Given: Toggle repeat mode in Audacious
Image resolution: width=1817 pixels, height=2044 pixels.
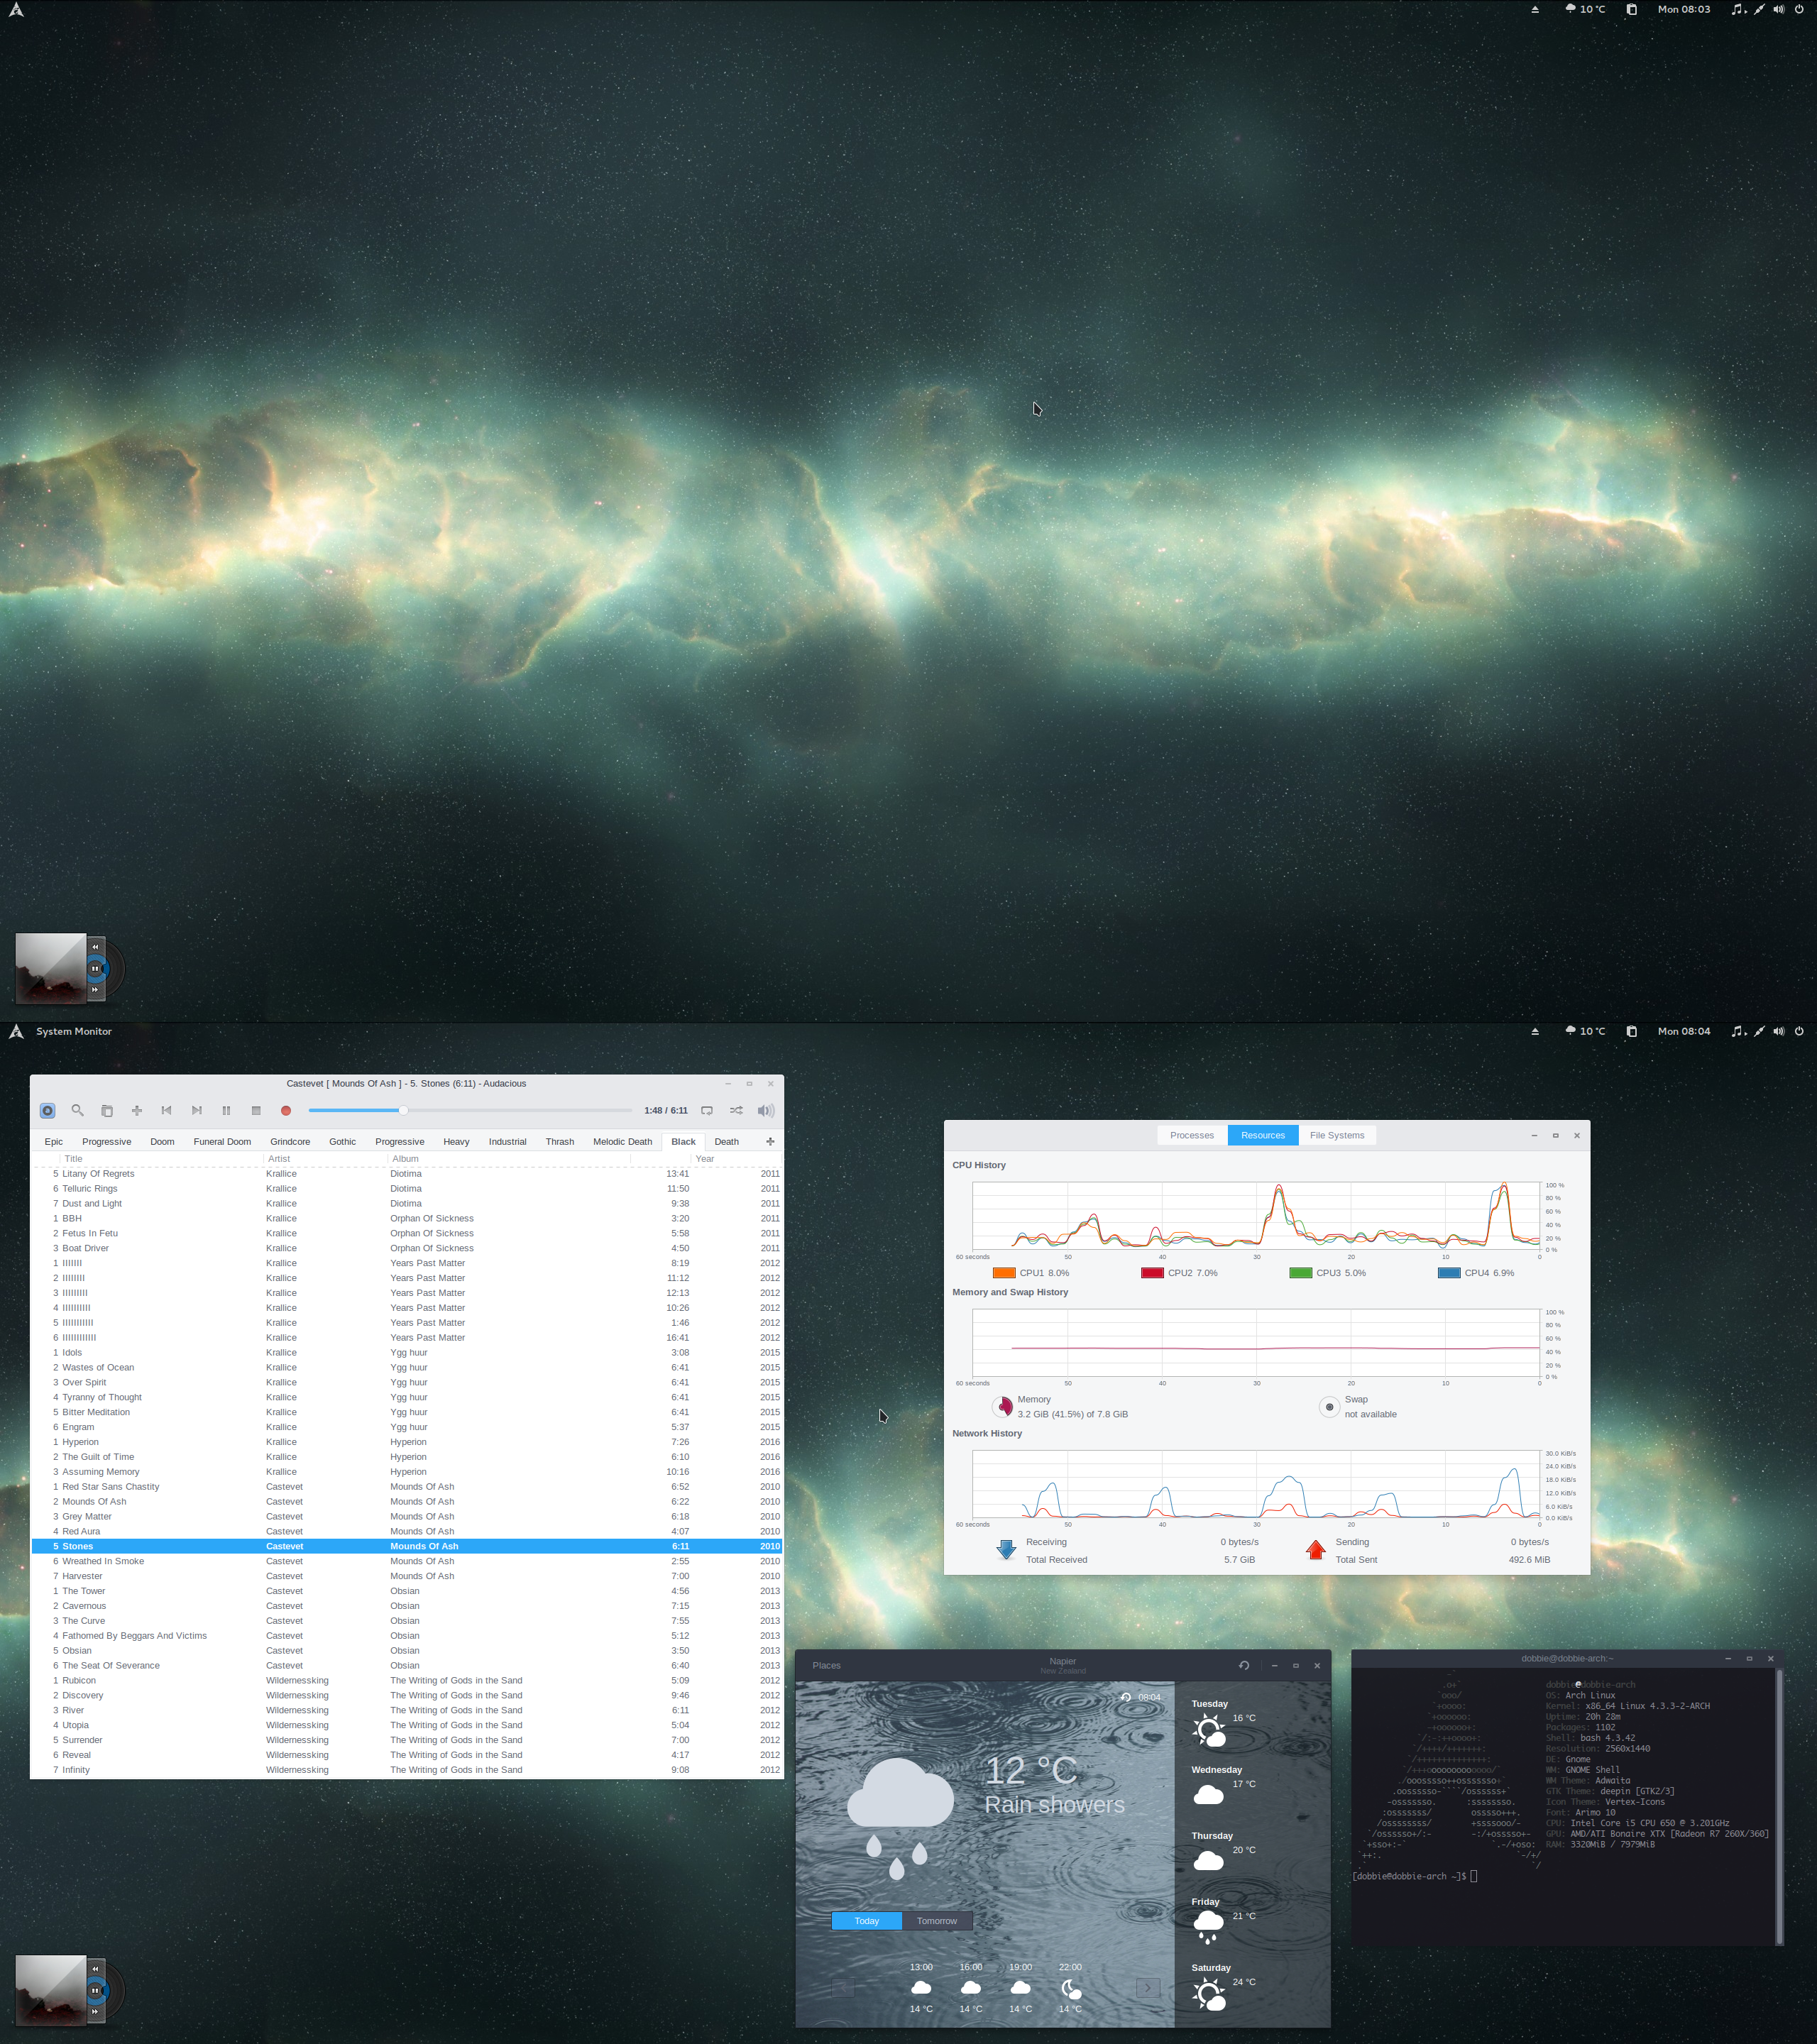Looking at the screenshot, I should 707,1110.
